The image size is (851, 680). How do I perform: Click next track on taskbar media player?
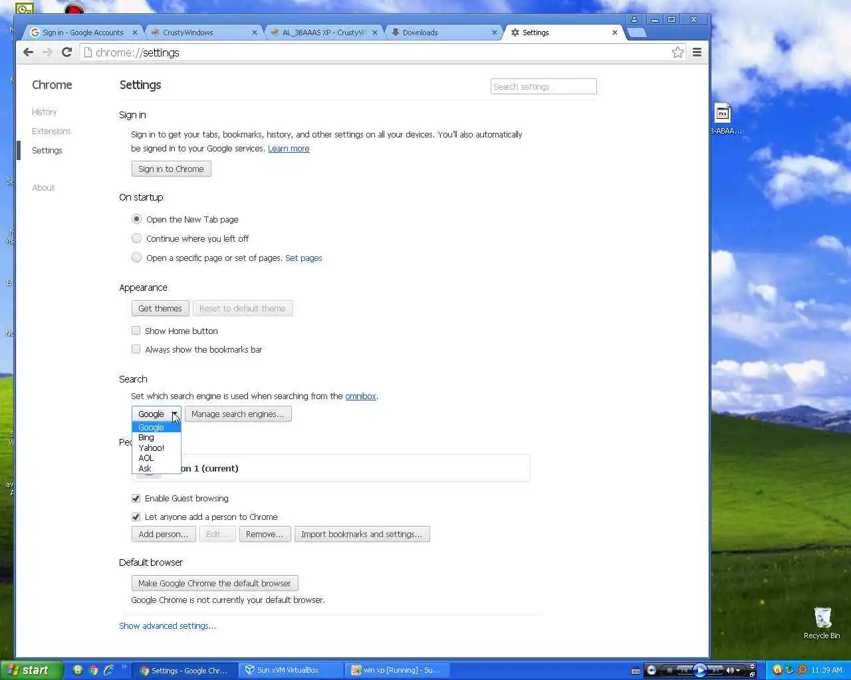716,670
